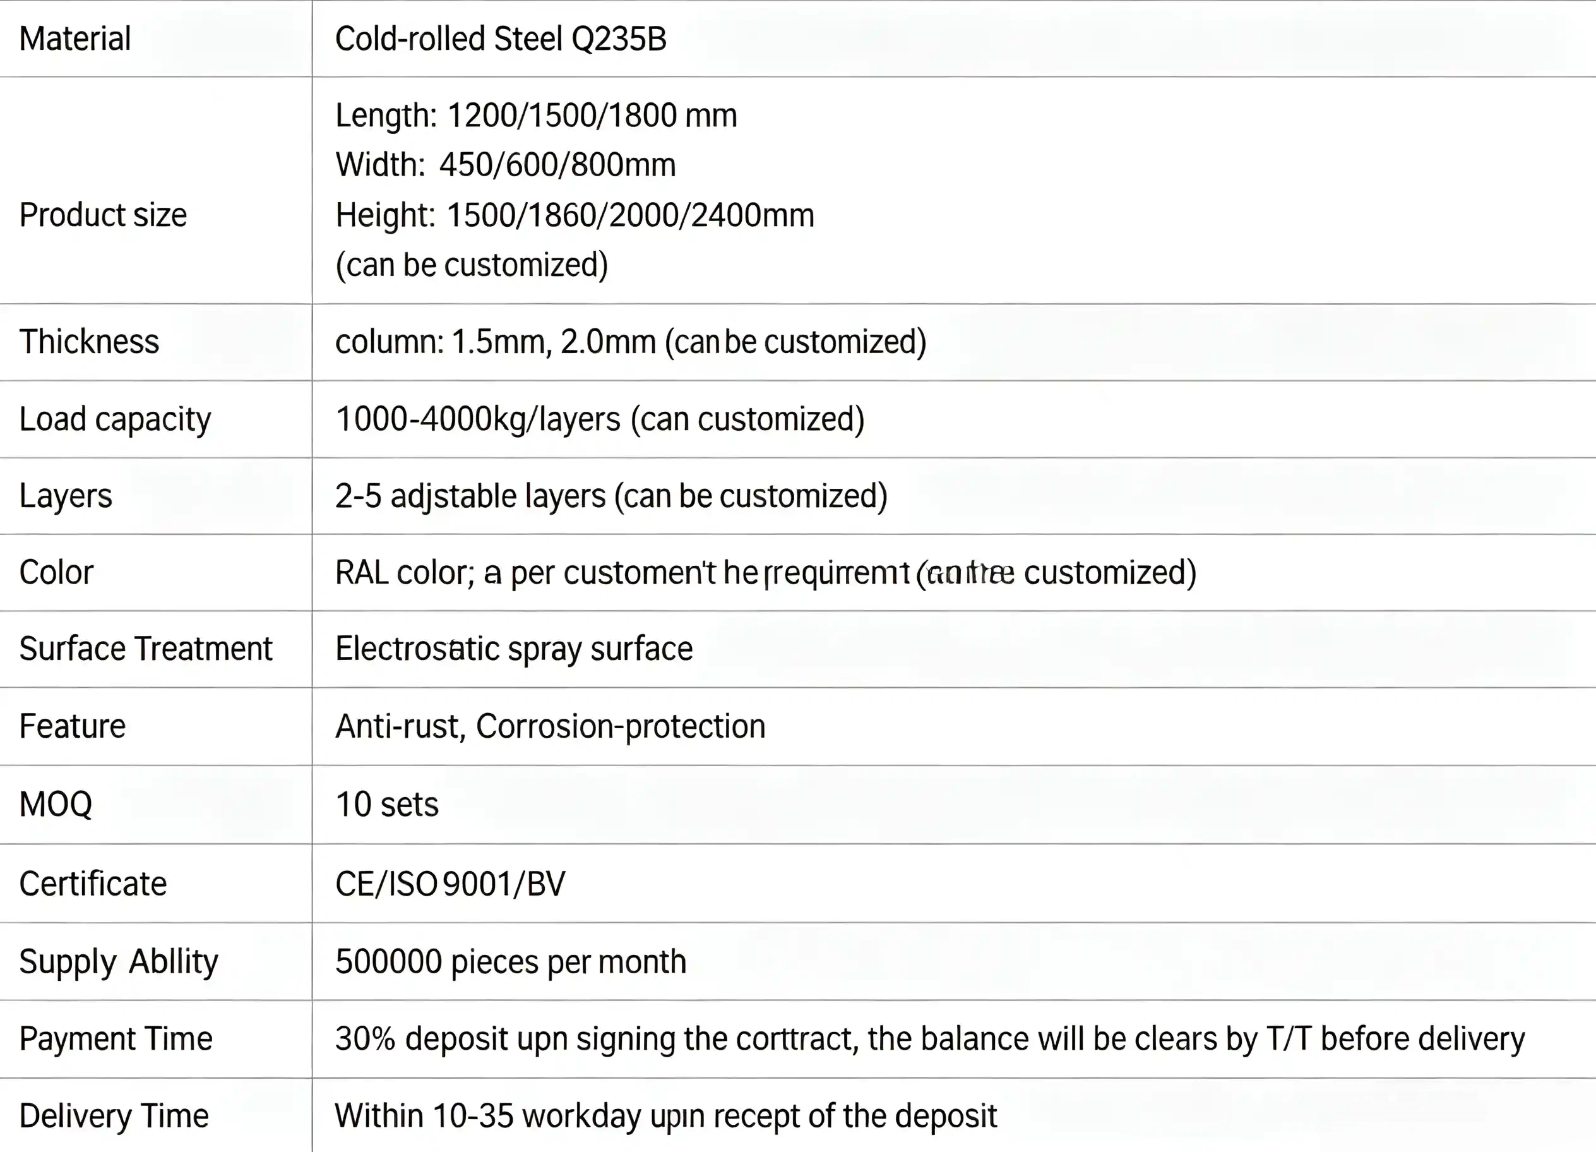
Task: Click the Product size label
Action: pyautogui.click(x=103, y=215)
